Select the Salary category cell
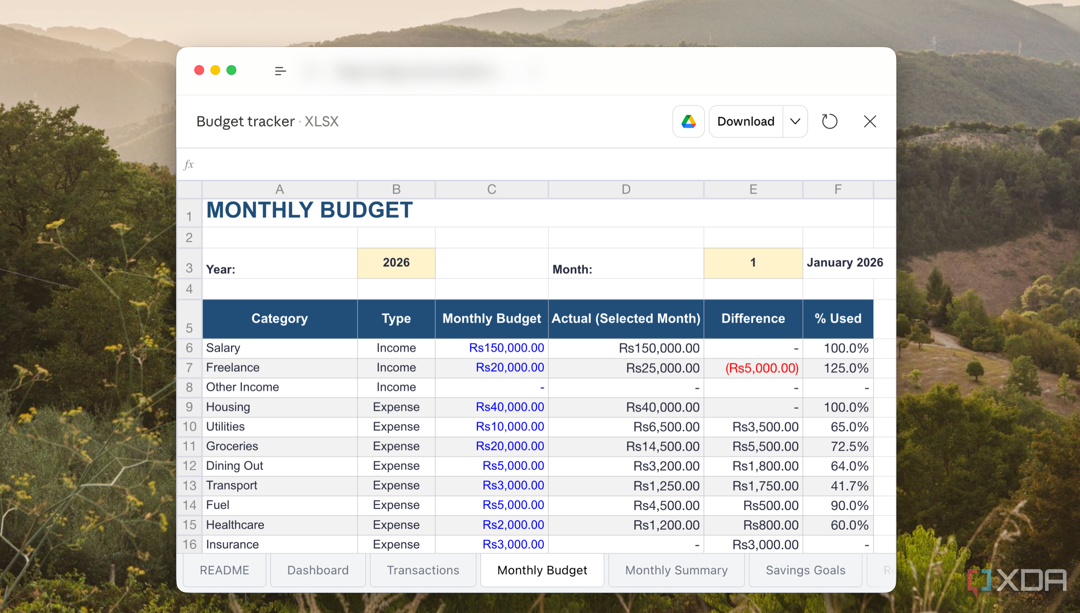The height and width of the screenshot is (613, 1080). (x=280, y=348)
